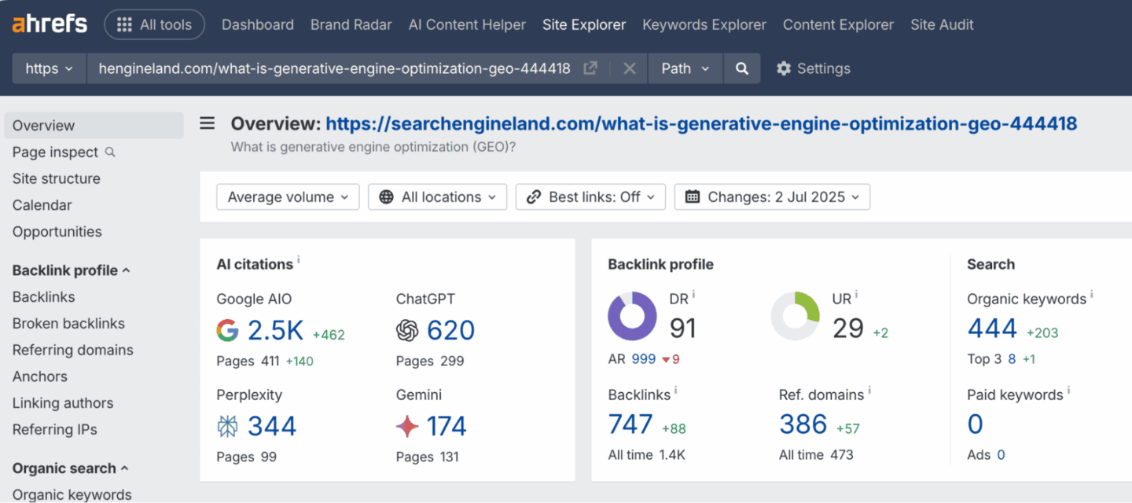Open ChatGPT 620 citations
Image resolution: width=1132 pixels, height=503 pixels.
[x=451, y=331]
